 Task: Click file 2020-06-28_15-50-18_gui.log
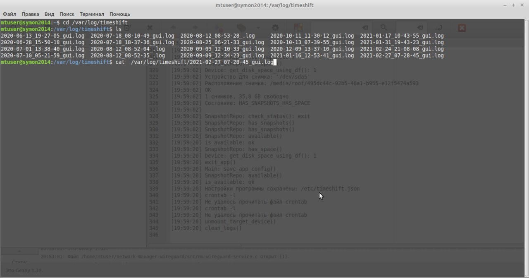pos(43,42)
